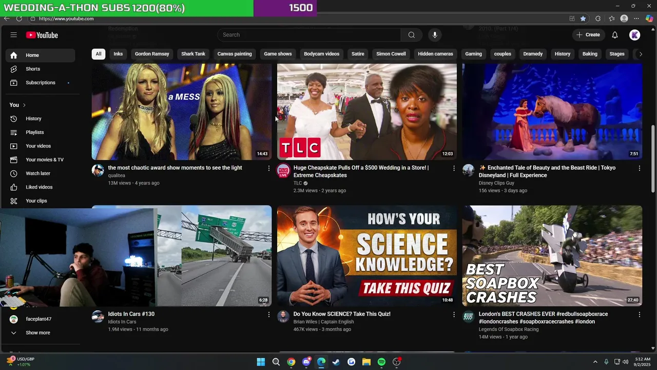The height and width of the screenshot is (370, 657).
Task: Show more chips with right arrow
Action: click(640, 54)
